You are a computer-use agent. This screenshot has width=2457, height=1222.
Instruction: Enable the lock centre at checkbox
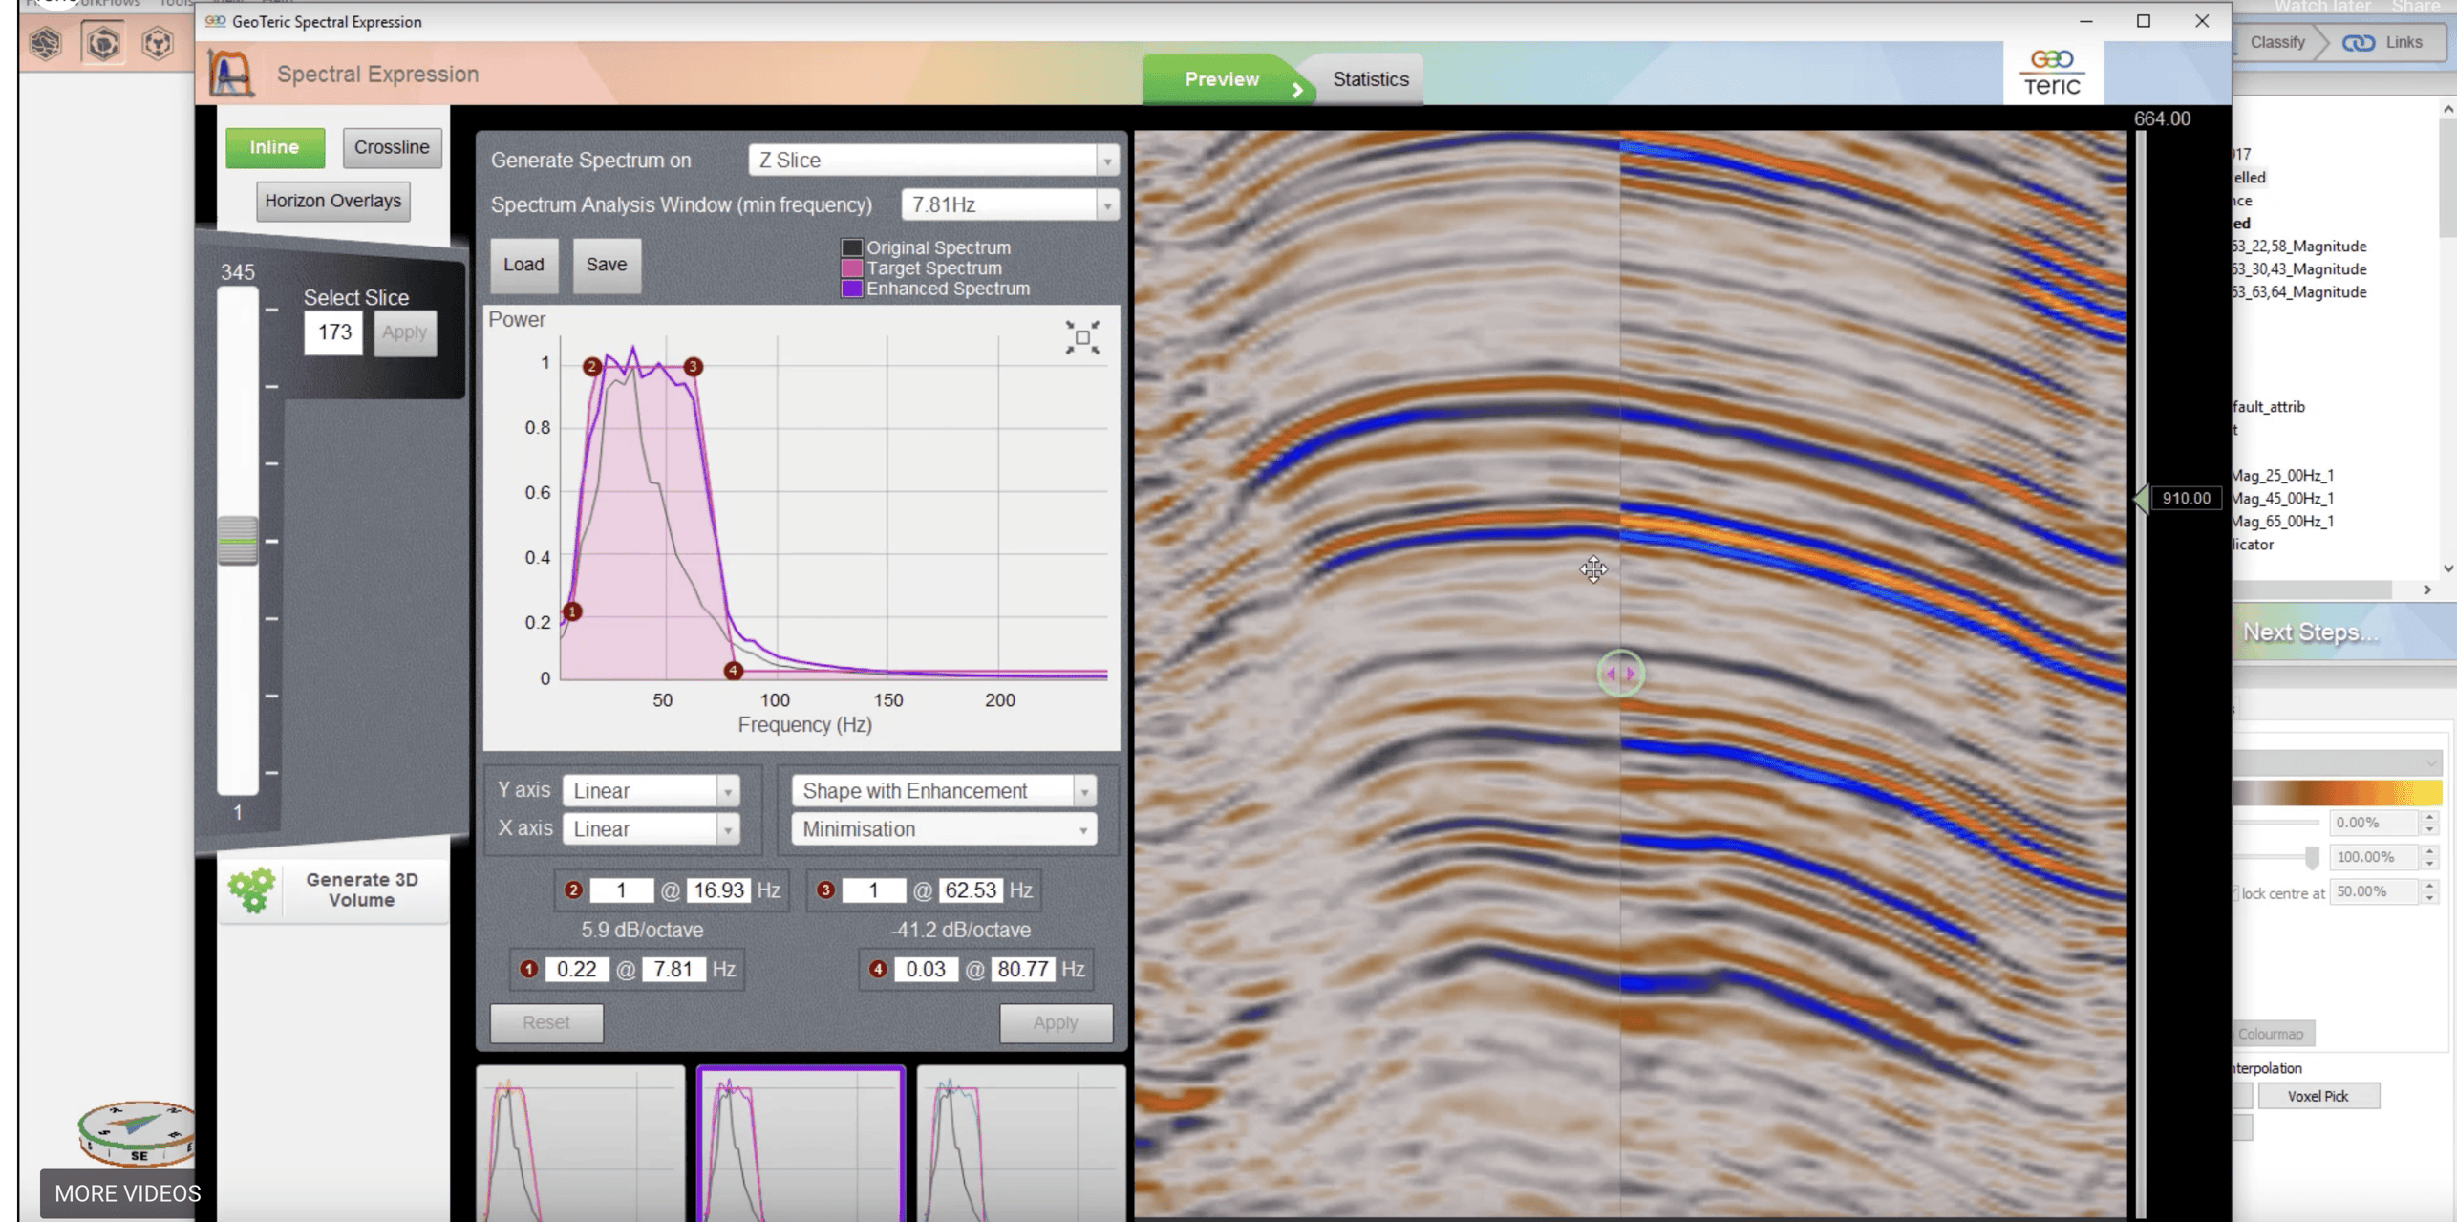tap(2236, 892)
